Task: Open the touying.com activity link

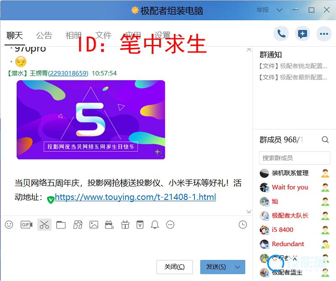Action: [135, 197]
